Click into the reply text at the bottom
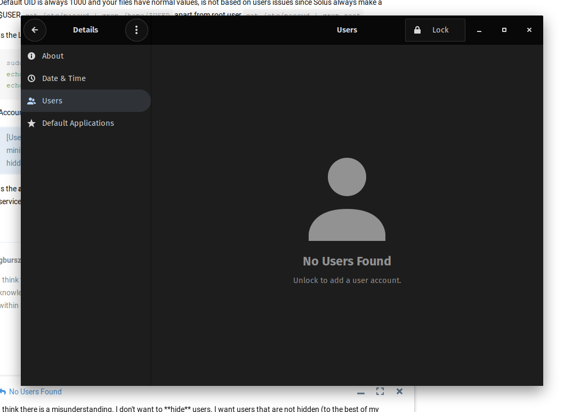564x412 pixels. click(x=192, y=408)
